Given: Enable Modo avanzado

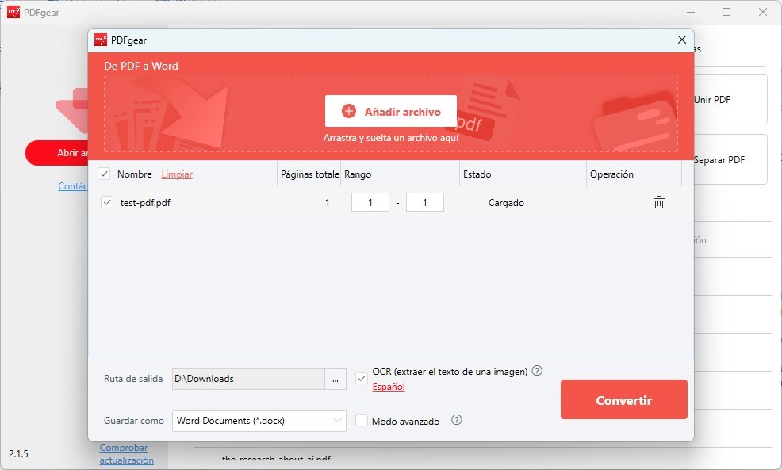Looking at the screenshot, I should click(361, 421).
